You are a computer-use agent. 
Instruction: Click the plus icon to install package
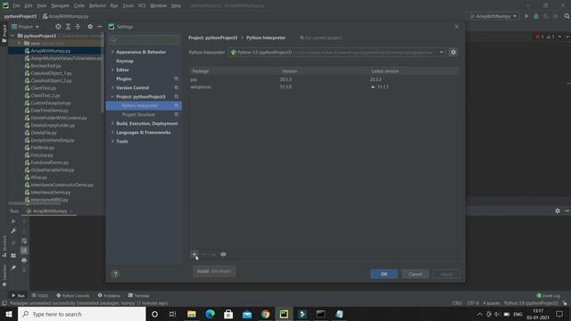click(194, 254)
